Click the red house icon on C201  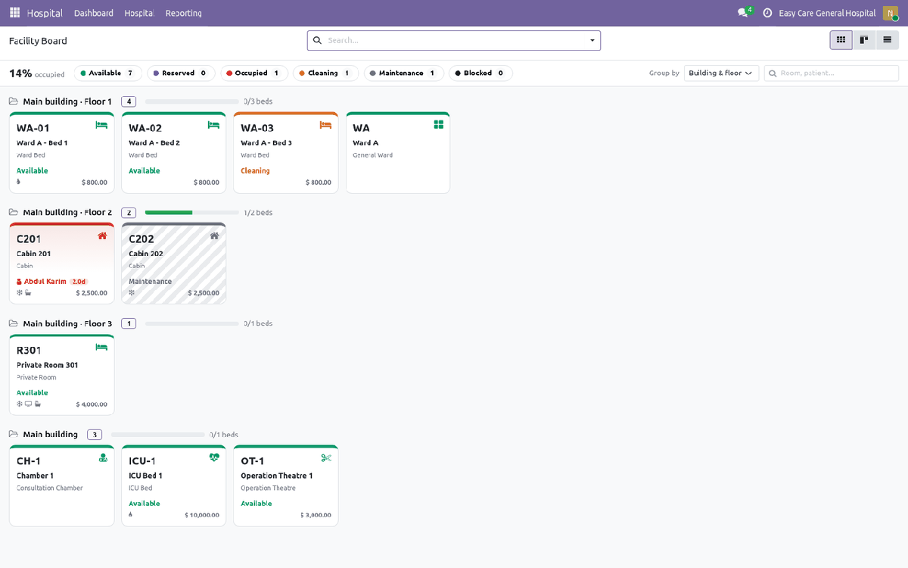click(102, 236)
